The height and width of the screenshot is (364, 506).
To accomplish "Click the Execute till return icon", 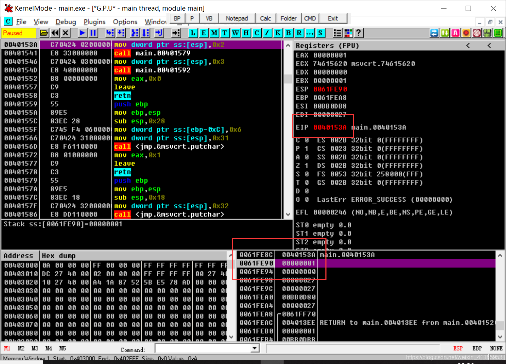I will (159, 33).
